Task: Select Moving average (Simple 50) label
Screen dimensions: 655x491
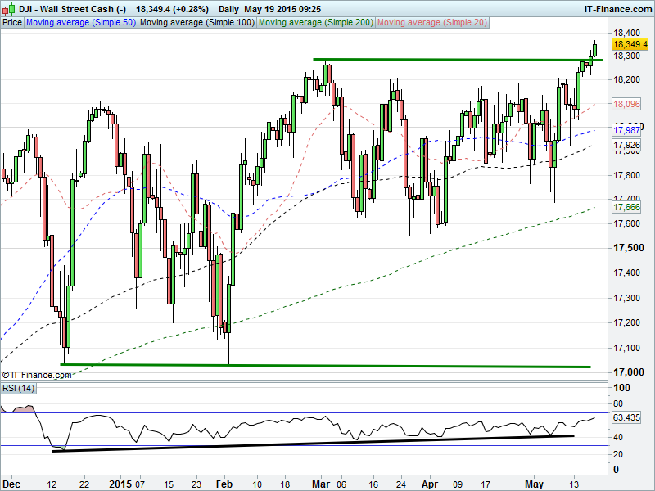Action: [x=80, y=23]
